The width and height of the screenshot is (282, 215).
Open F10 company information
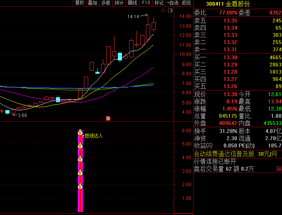pos(146,3)
